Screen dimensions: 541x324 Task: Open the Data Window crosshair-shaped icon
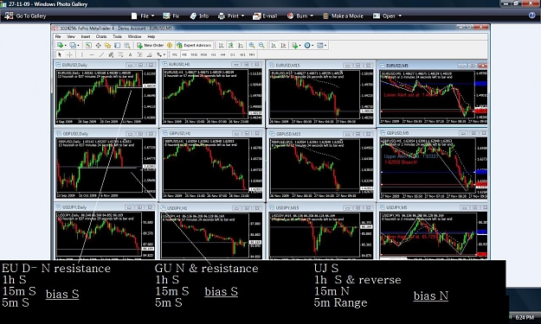coord(98,45)
